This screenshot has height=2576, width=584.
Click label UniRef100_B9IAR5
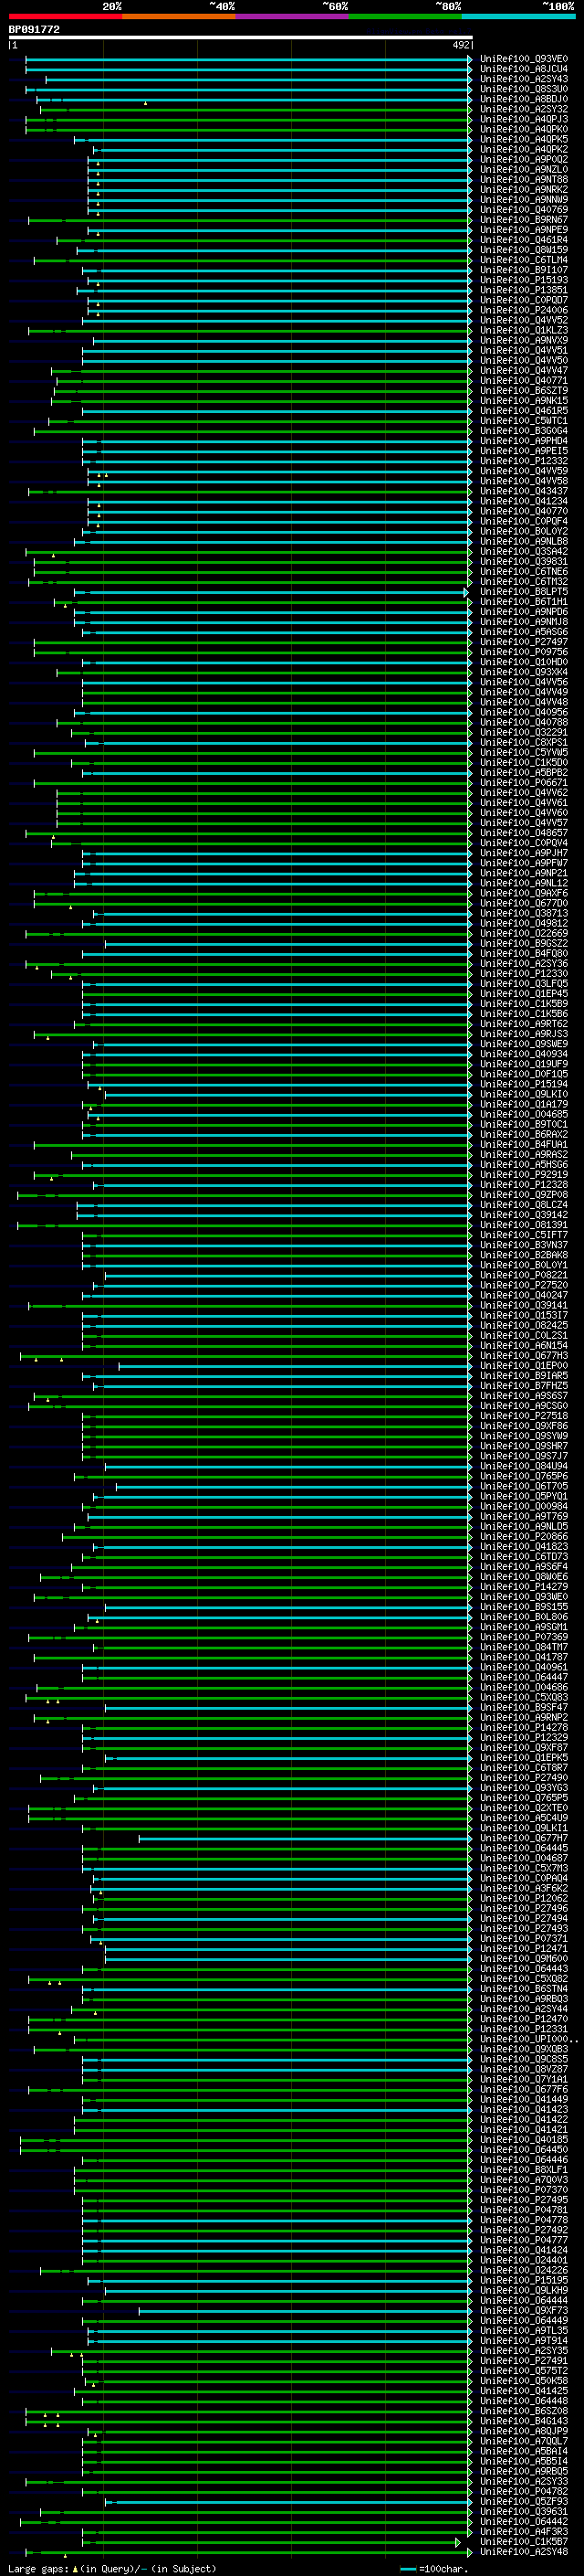point(523,1376)
